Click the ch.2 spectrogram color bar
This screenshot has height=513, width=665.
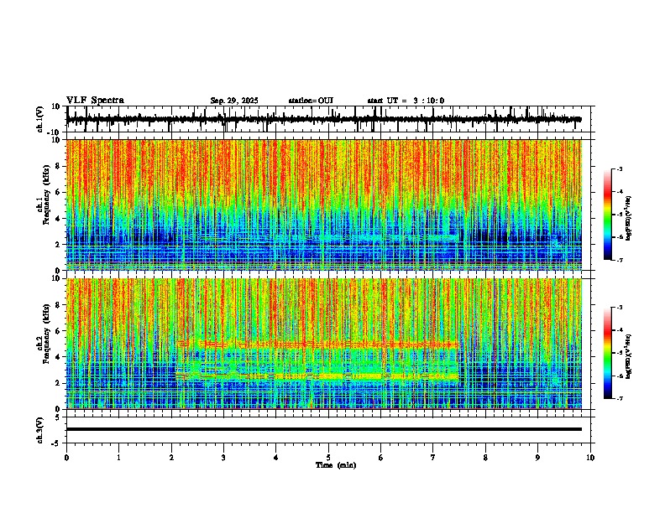point(608,353)
